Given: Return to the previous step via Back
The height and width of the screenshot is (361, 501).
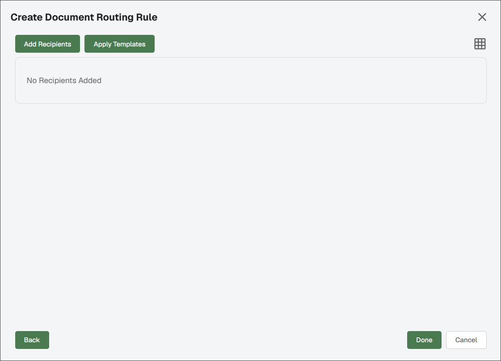Looking at the screenshot, I should (x=32, y=340).
